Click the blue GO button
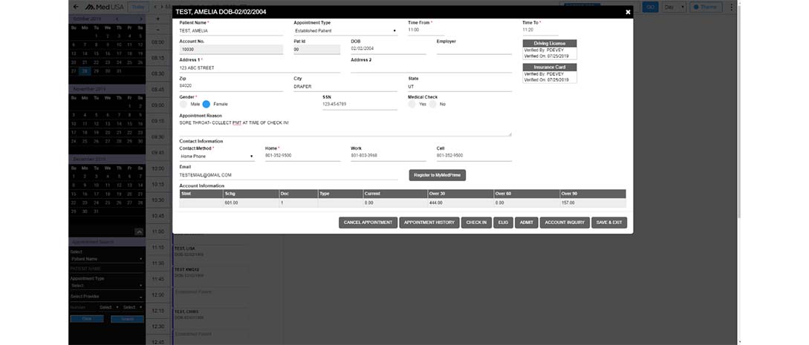Viewport: 809px width, 345px height. coord(650,7)
